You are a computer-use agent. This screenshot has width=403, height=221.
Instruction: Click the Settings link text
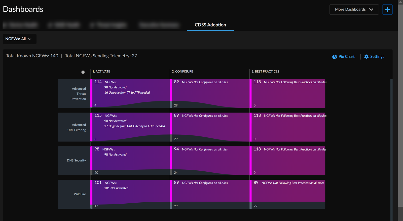pos(377,57)
